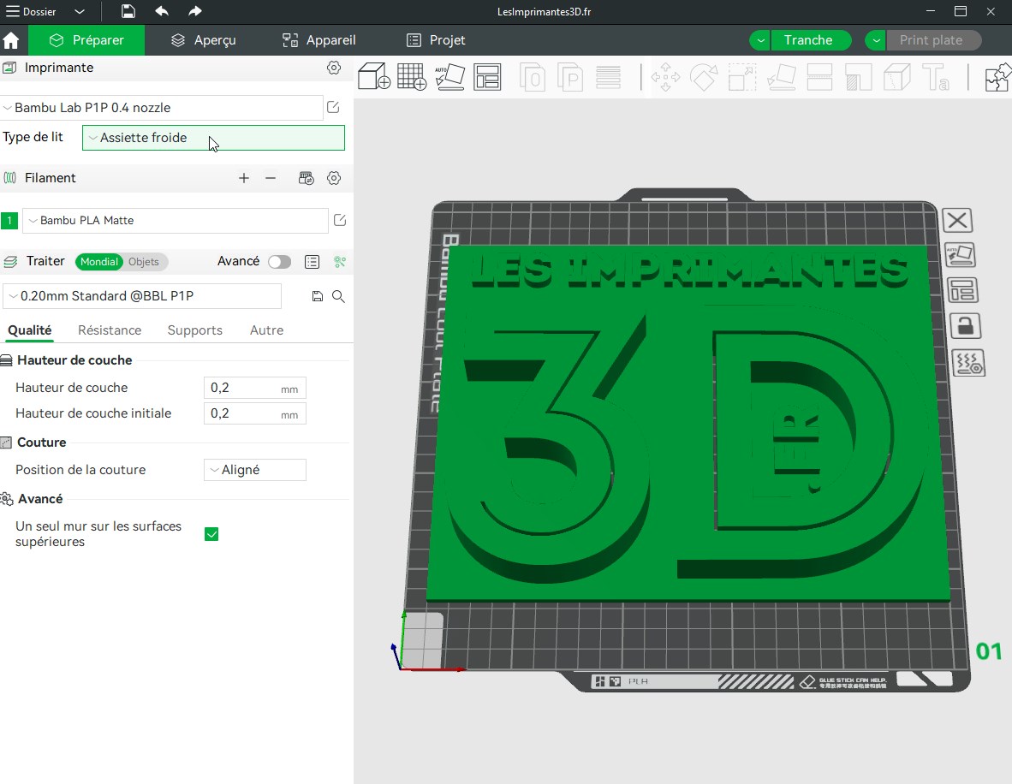This screenshot has height=784, width=1012.
Task: Lock plate 01 with the padlock icon
Action: click(965, 326)
